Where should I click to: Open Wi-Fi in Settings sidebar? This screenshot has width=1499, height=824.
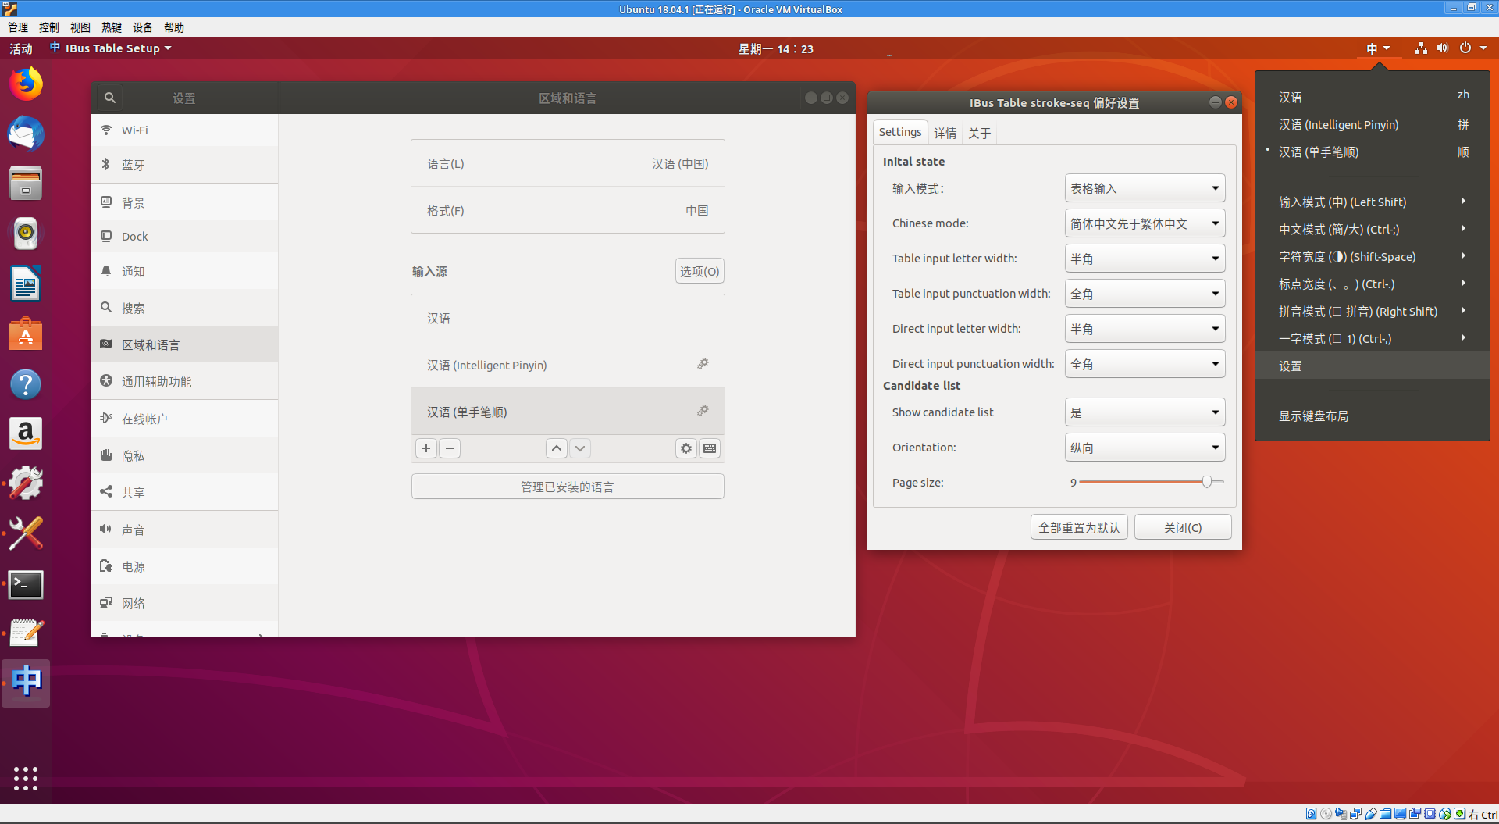coord(184,130)
